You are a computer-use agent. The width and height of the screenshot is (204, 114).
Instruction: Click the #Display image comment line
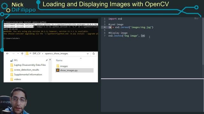click(x=118, y=33)
